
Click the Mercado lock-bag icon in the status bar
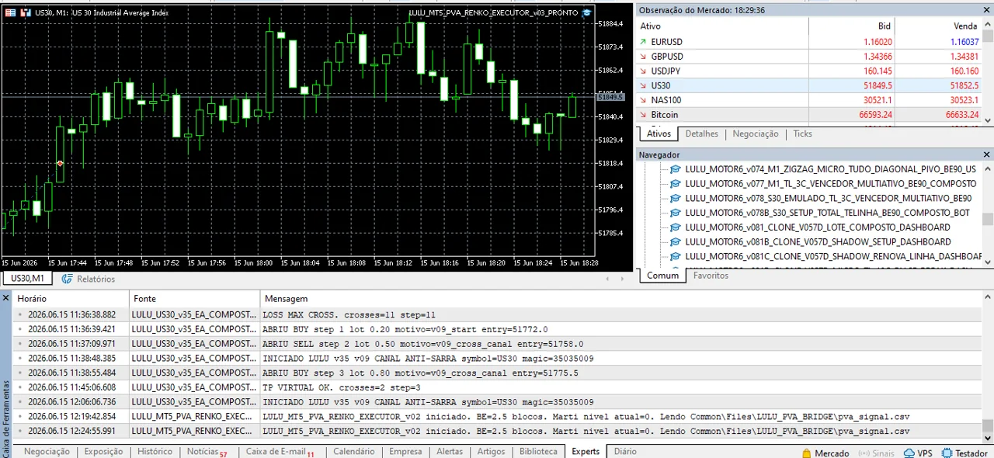click(x=807, y=453)
